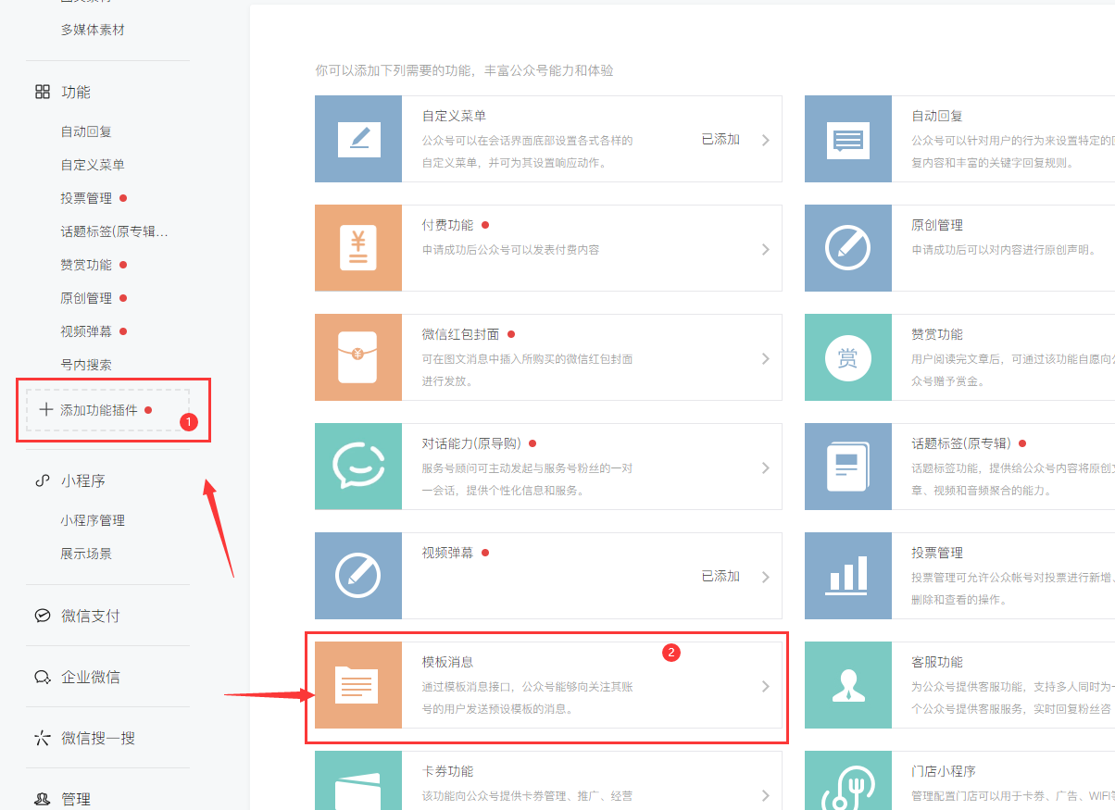Click the plus icon beside 添加功能插件
1115x810 pixels.
46,409
